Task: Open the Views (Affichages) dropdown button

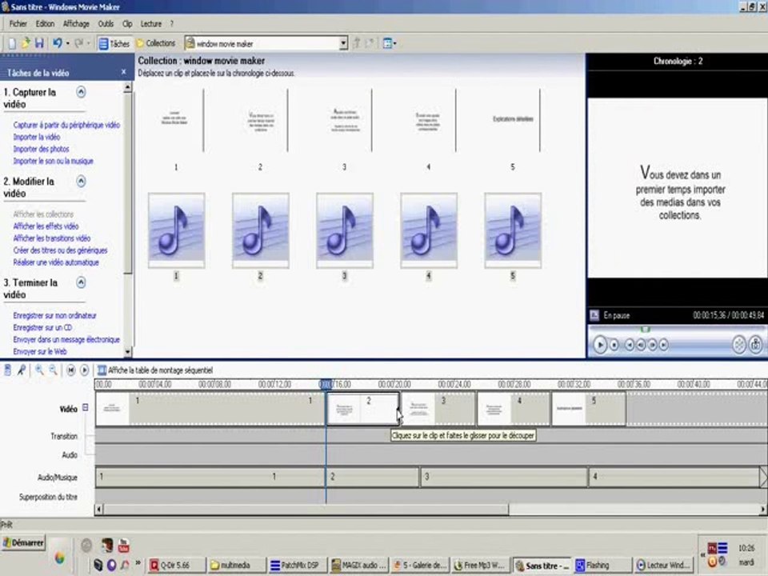Action: 390,43
